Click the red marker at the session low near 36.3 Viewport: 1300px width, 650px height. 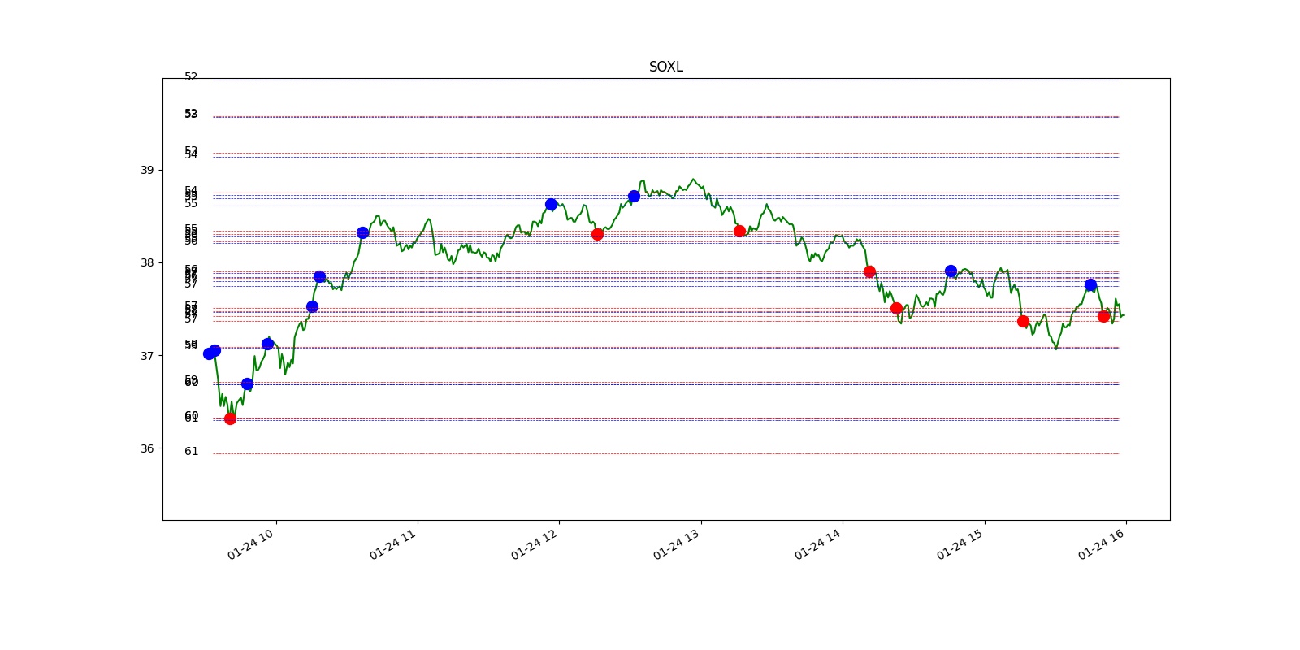pyautogui.click(x=230, y=418)
